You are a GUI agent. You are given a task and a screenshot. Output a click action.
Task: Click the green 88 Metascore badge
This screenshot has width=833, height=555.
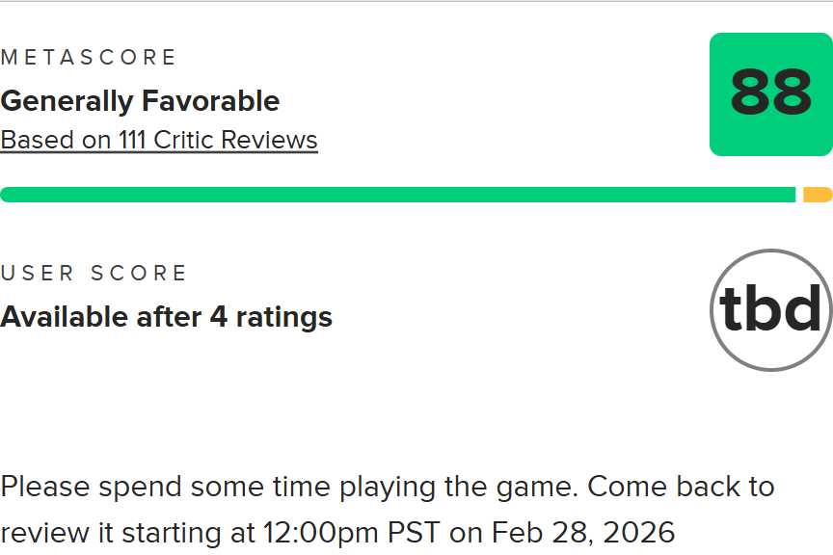tap(770, 94)
